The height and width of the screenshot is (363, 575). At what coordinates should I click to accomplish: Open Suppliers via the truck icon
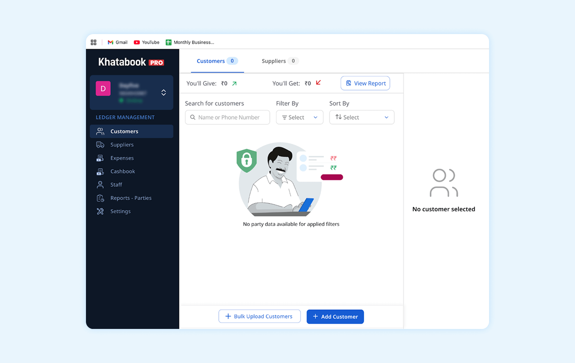(x=100, y=145)
